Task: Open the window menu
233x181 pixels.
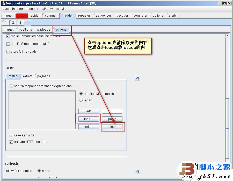Action: (47, 9)
